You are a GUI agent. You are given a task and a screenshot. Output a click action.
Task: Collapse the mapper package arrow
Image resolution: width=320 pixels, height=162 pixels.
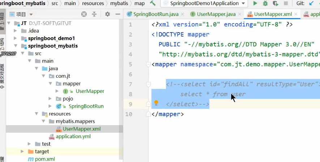[50, 84]
